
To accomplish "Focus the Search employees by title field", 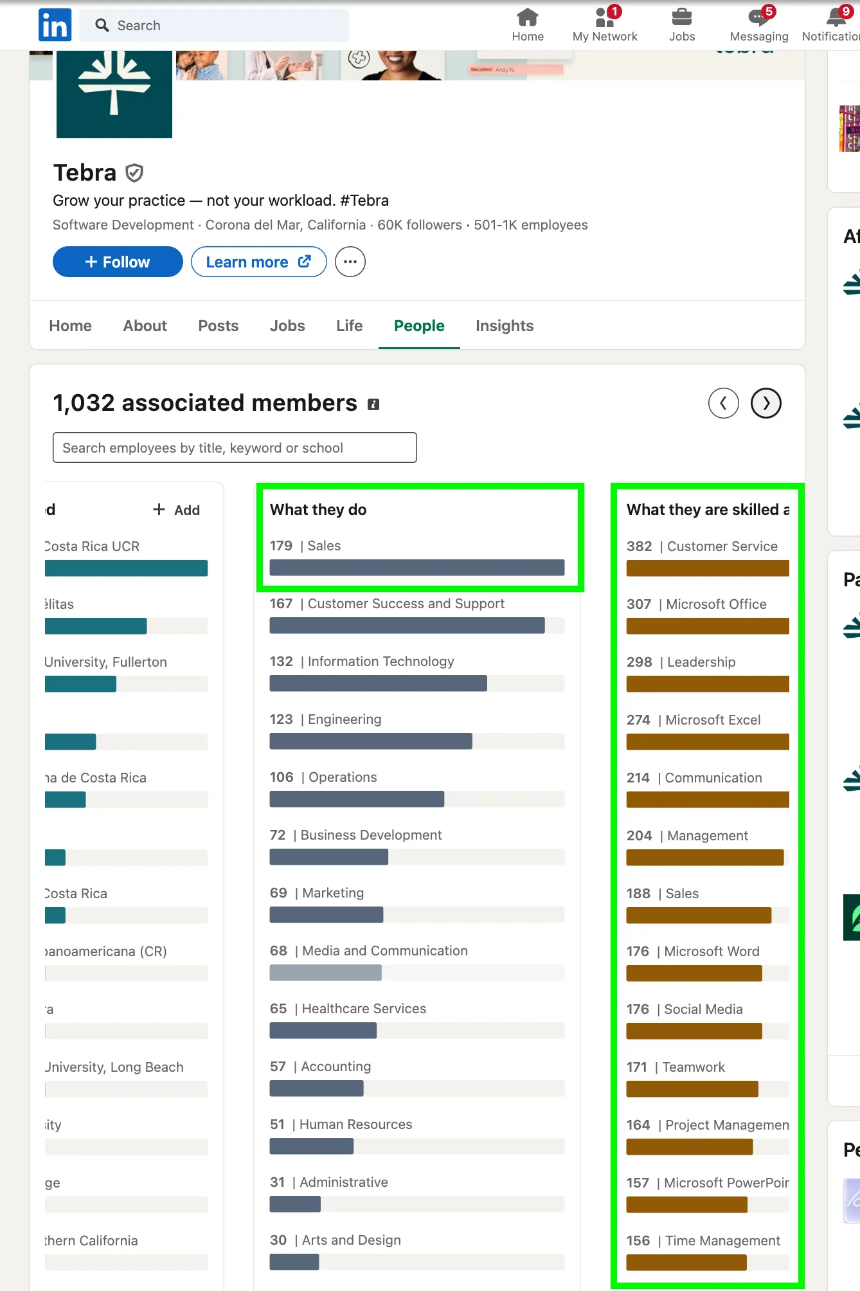I will 235,447.
